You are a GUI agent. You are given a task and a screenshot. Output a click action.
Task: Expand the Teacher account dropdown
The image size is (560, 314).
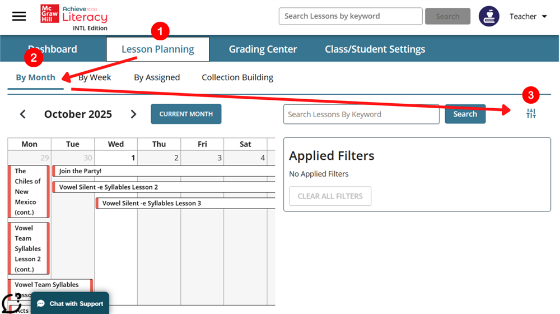(528, 17)
